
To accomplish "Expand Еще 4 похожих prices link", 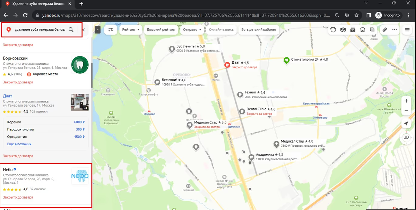I will [x=19, y=144].
